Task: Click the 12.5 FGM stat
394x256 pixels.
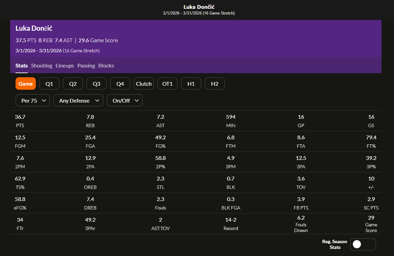Action: pos(20,142)
